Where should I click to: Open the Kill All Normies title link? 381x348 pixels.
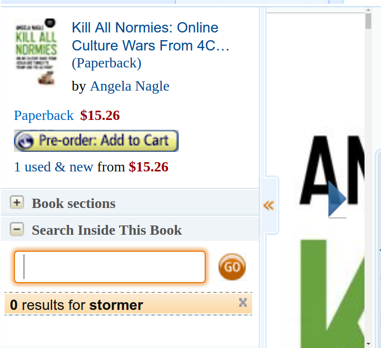151,37
